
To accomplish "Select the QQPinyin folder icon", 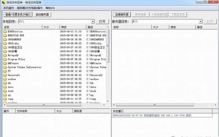I will click(x=5, y=63).
